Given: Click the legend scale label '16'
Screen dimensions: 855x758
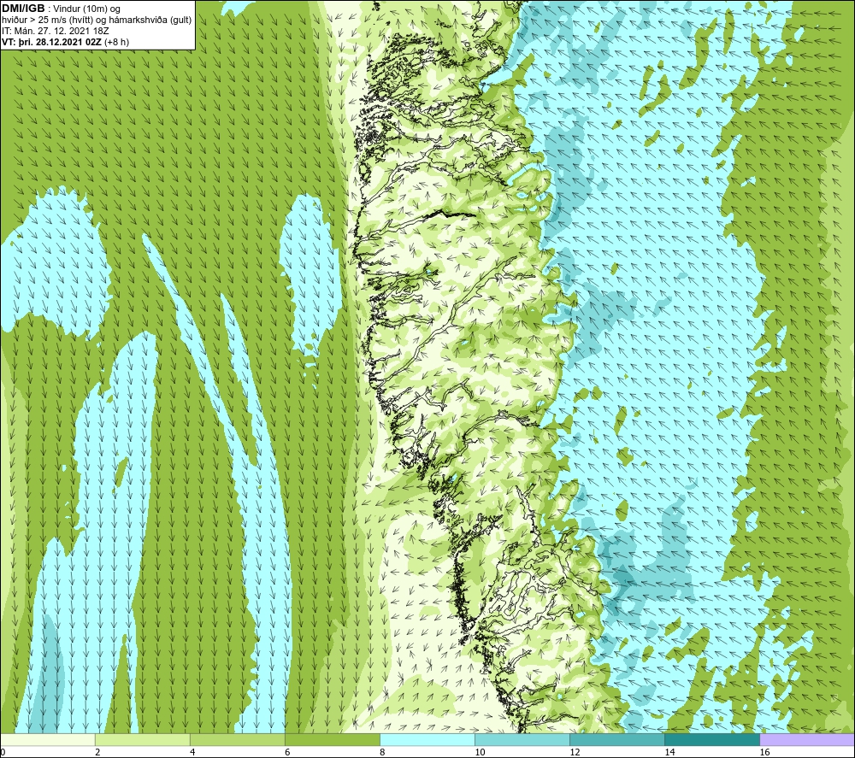Looking at the screenshot, I should 764,752.
